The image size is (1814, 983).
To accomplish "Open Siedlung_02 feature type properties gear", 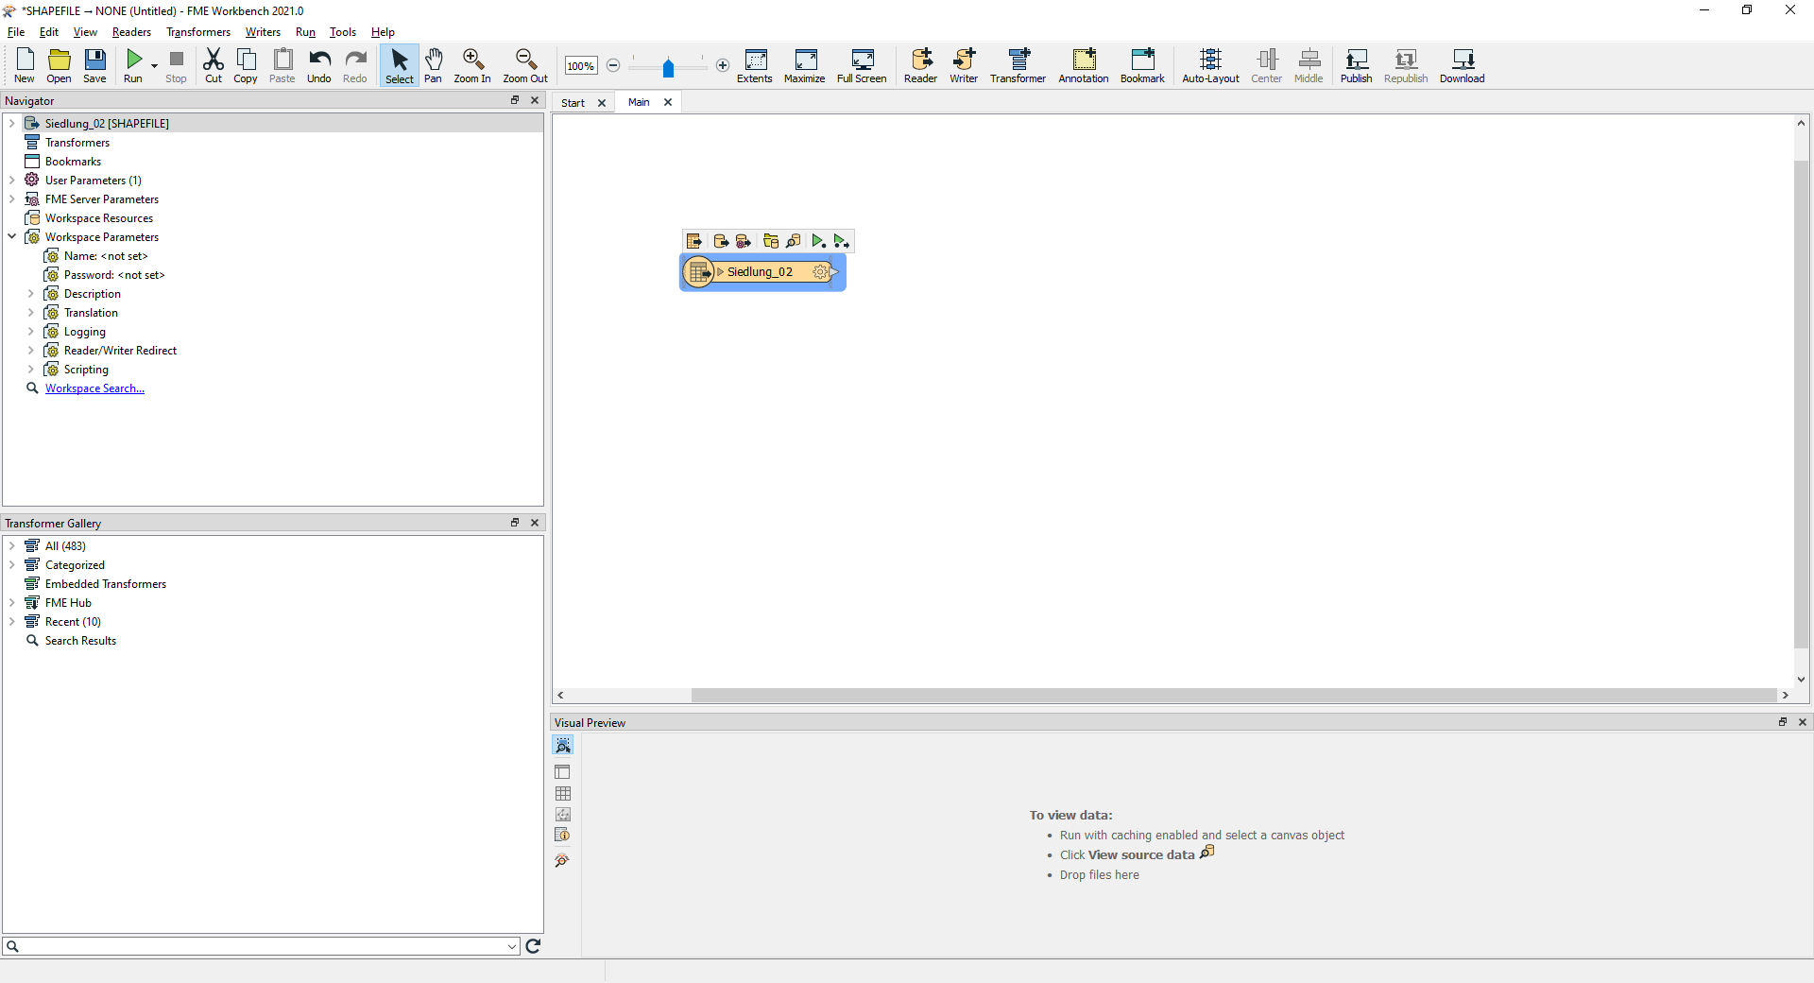I will (x=820, y=272).
